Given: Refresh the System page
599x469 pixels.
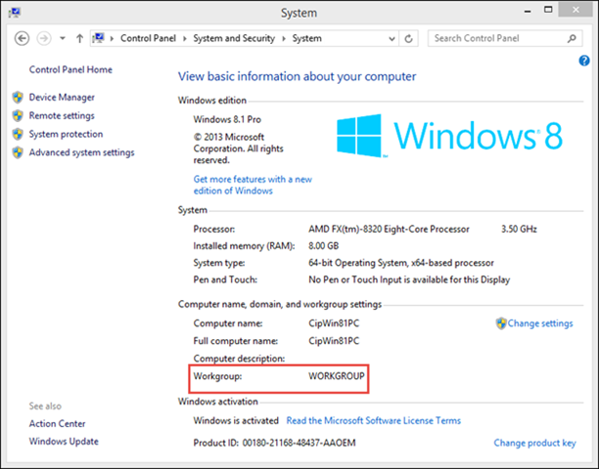Looking at the screenshot, I should (408, 38).
